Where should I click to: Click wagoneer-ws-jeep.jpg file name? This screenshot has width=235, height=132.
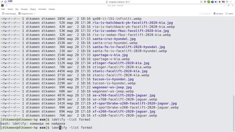pos(112,87)
